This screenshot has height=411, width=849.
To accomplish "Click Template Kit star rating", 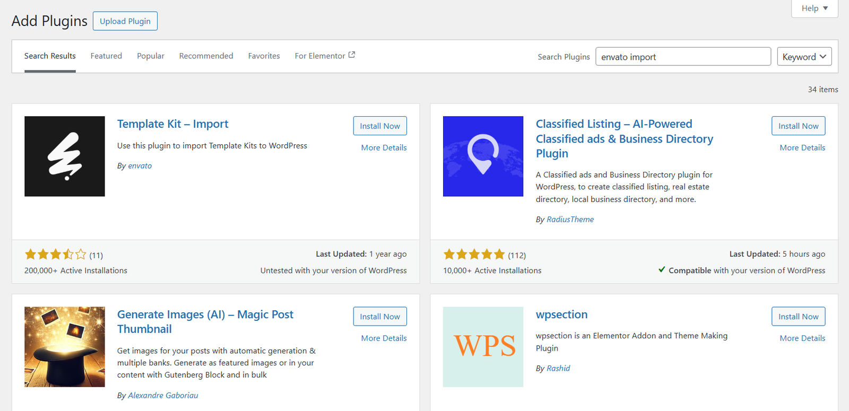I will [55, 255].
